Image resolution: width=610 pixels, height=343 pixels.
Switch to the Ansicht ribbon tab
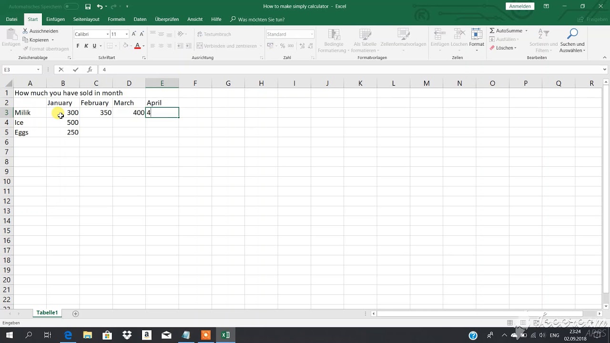(195, 20)
